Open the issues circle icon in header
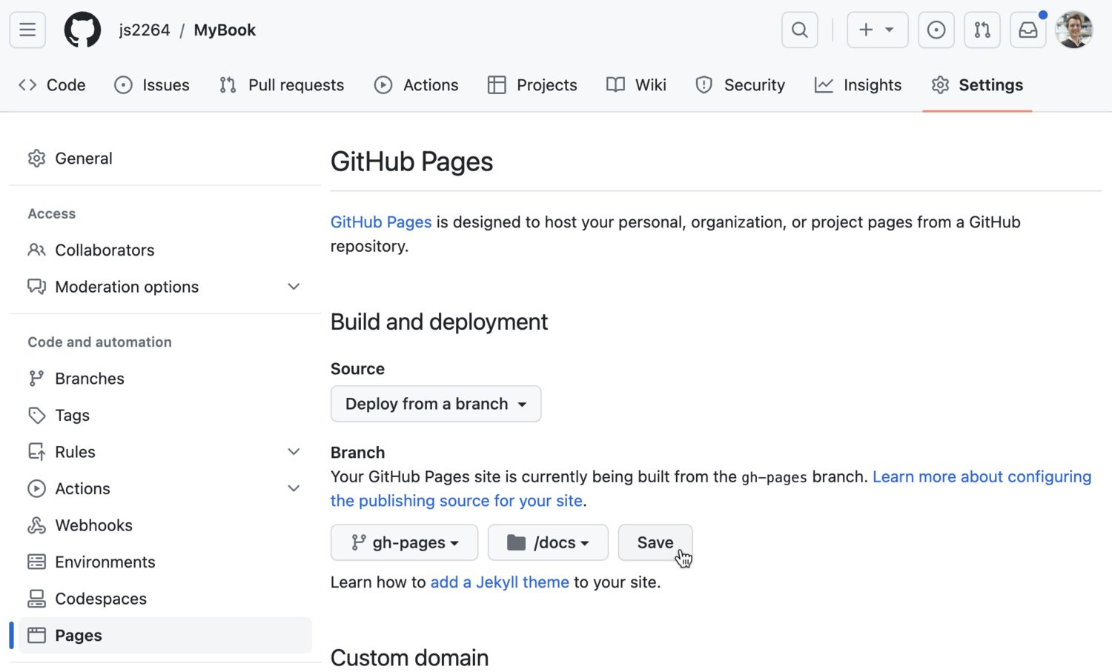This screenshot has width=1112, height=672. click(936, 30)
